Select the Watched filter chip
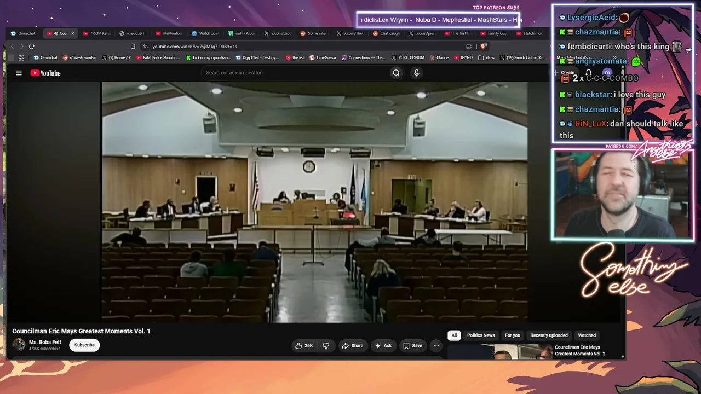The width and height of the screenshot is (701, 394). tap(587, 335)
